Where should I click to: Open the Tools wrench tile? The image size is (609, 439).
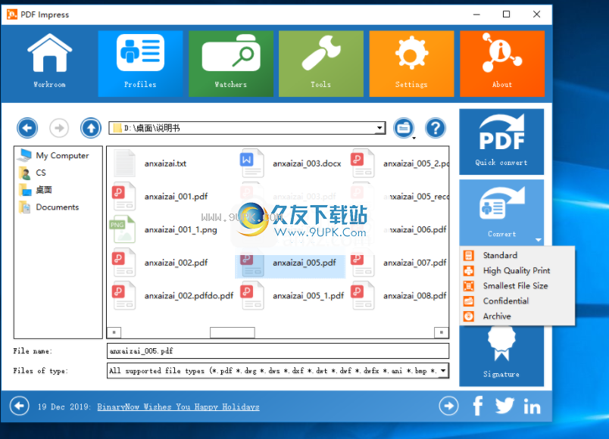pos(321,64)
